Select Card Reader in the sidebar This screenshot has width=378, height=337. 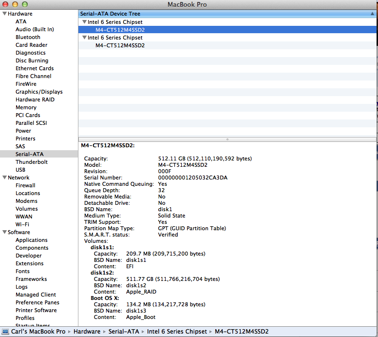[31, 45]
